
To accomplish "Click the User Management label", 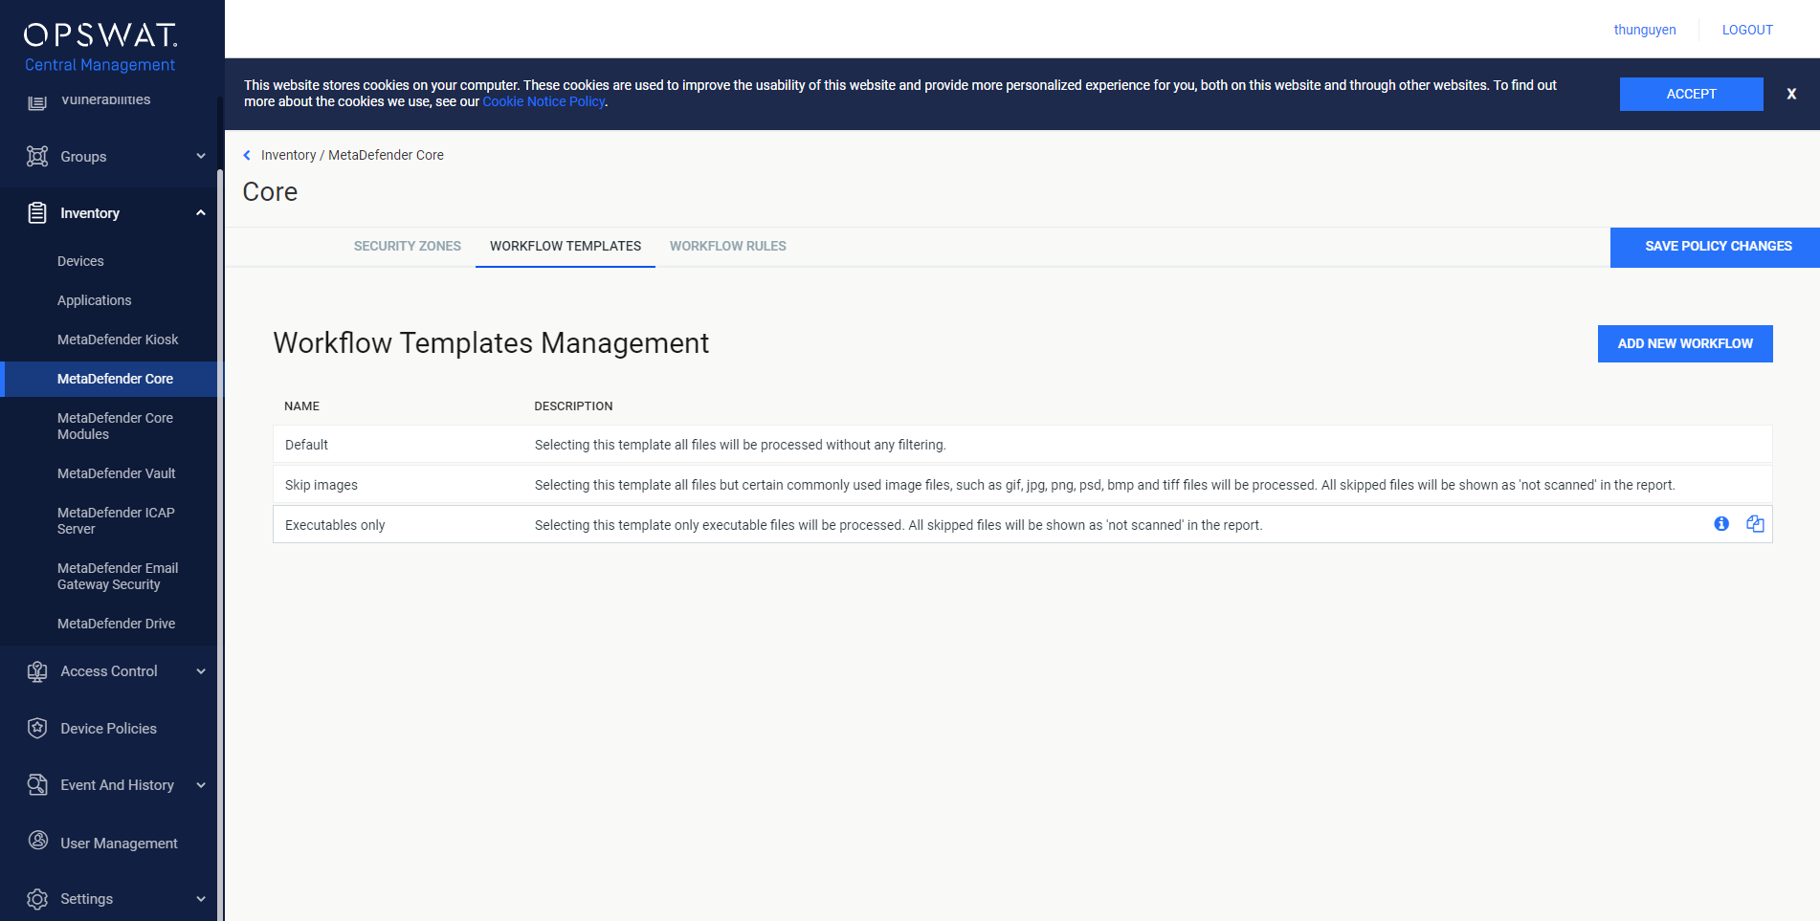I will click(x=119, y=844).
